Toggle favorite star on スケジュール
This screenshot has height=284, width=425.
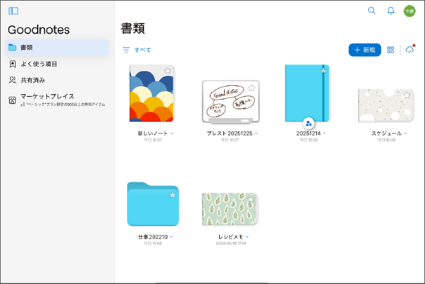406,95
